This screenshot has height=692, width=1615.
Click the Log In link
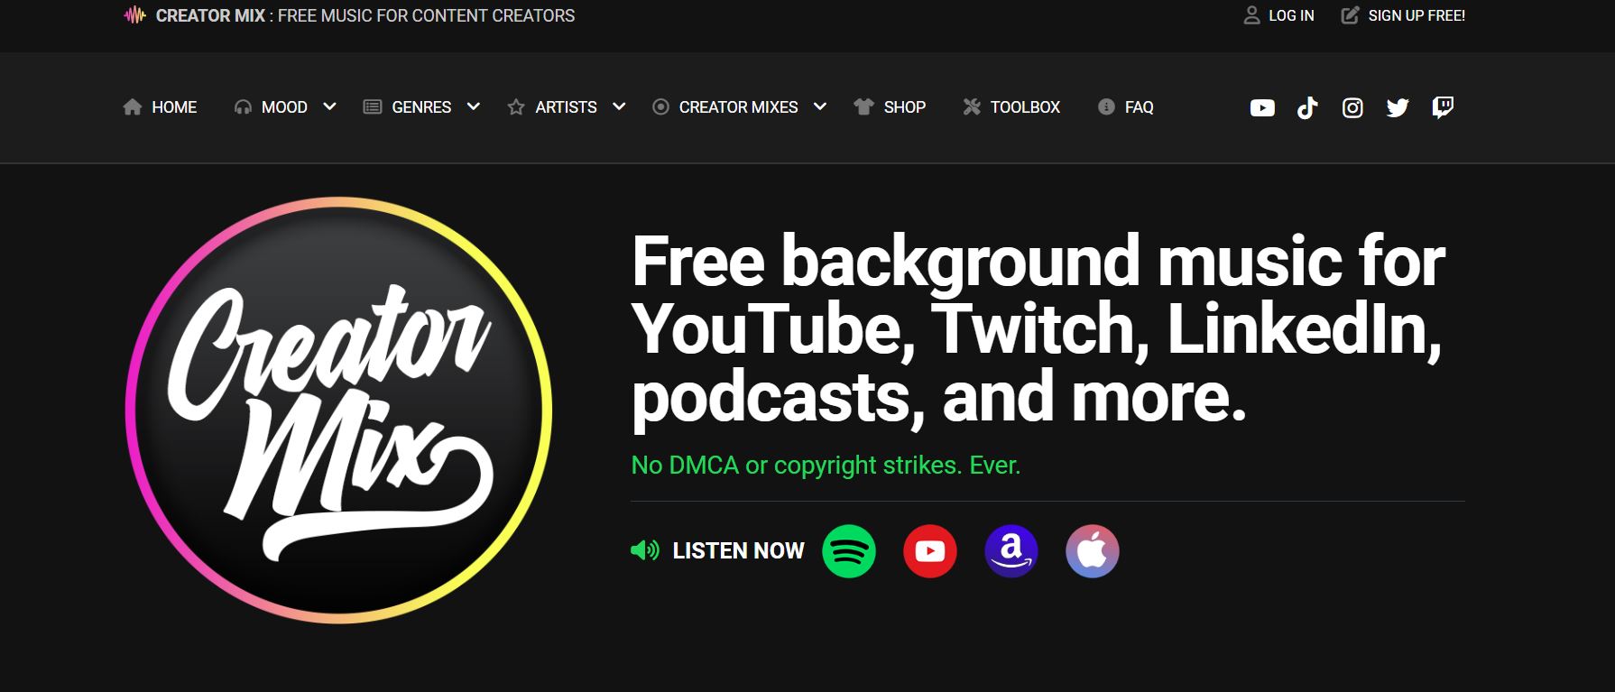click(1279, 15)
